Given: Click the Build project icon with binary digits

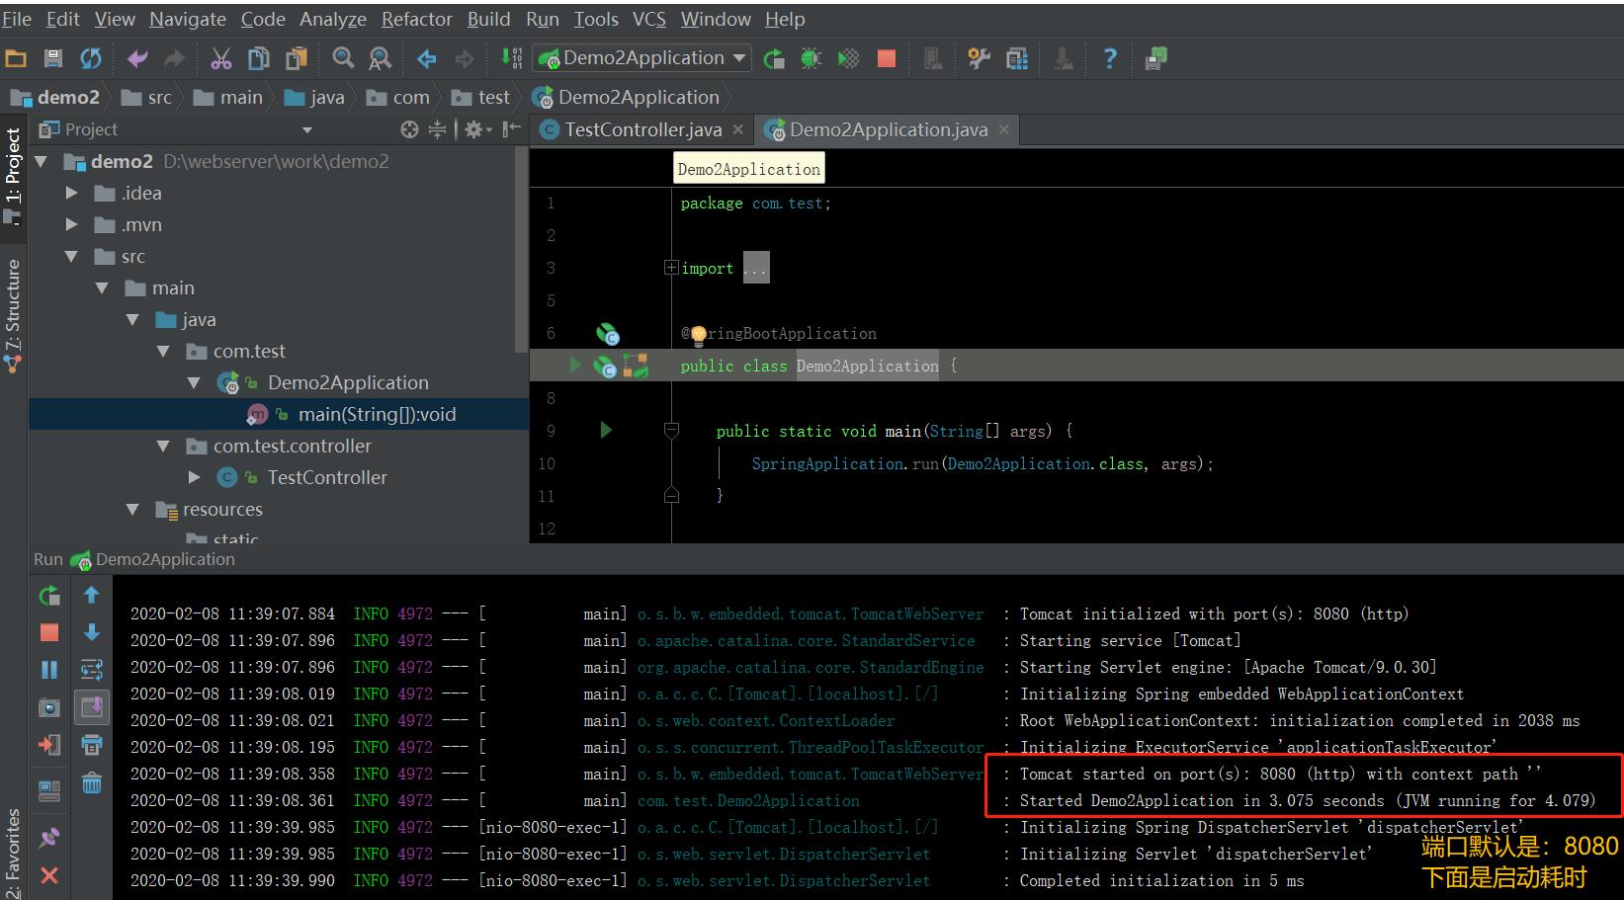Looking at the screenshot, I should pos(511,58).
